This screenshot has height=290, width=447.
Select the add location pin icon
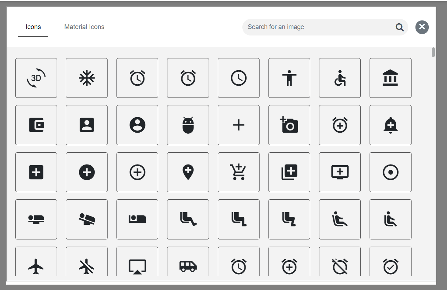click(188, 172)
